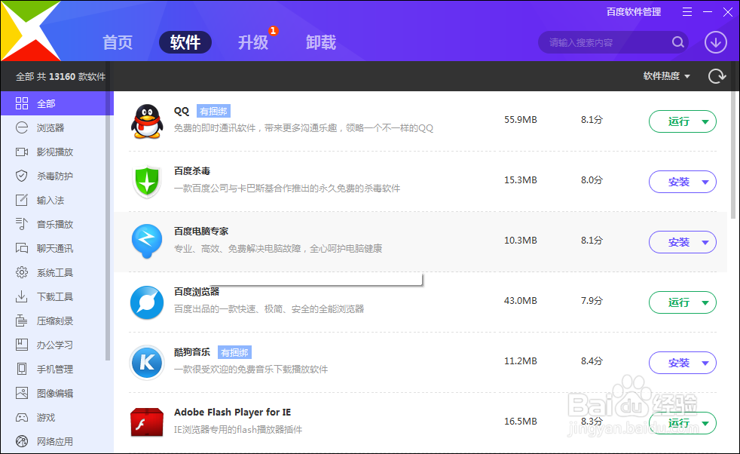Expand the Adobe Flash 运行 dropdown arrow
Image resolution: width=740 pixels, height=454 pixels.
coord(705,423)
